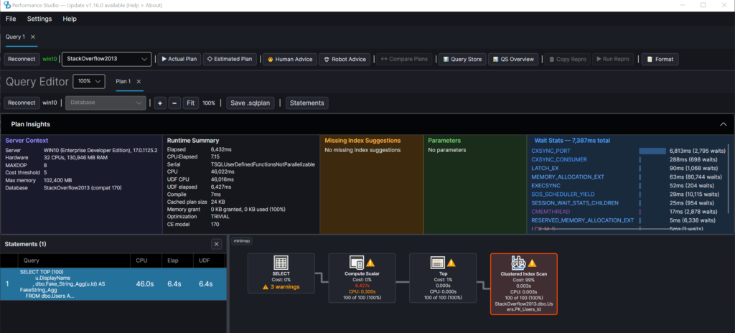The image size is (735, 333).
Task: Sort statements by CPU column
Action: (145, 261)
